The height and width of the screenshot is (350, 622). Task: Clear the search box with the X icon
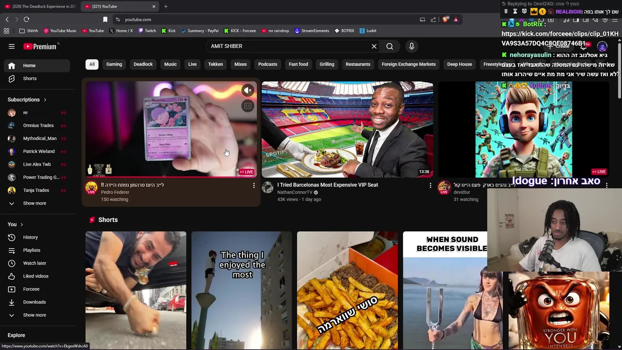pyautogui.click(x=374, y=46)
